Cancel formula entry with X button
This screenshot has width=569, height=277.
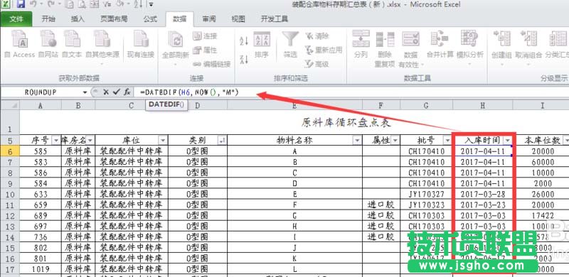(105, 92)
